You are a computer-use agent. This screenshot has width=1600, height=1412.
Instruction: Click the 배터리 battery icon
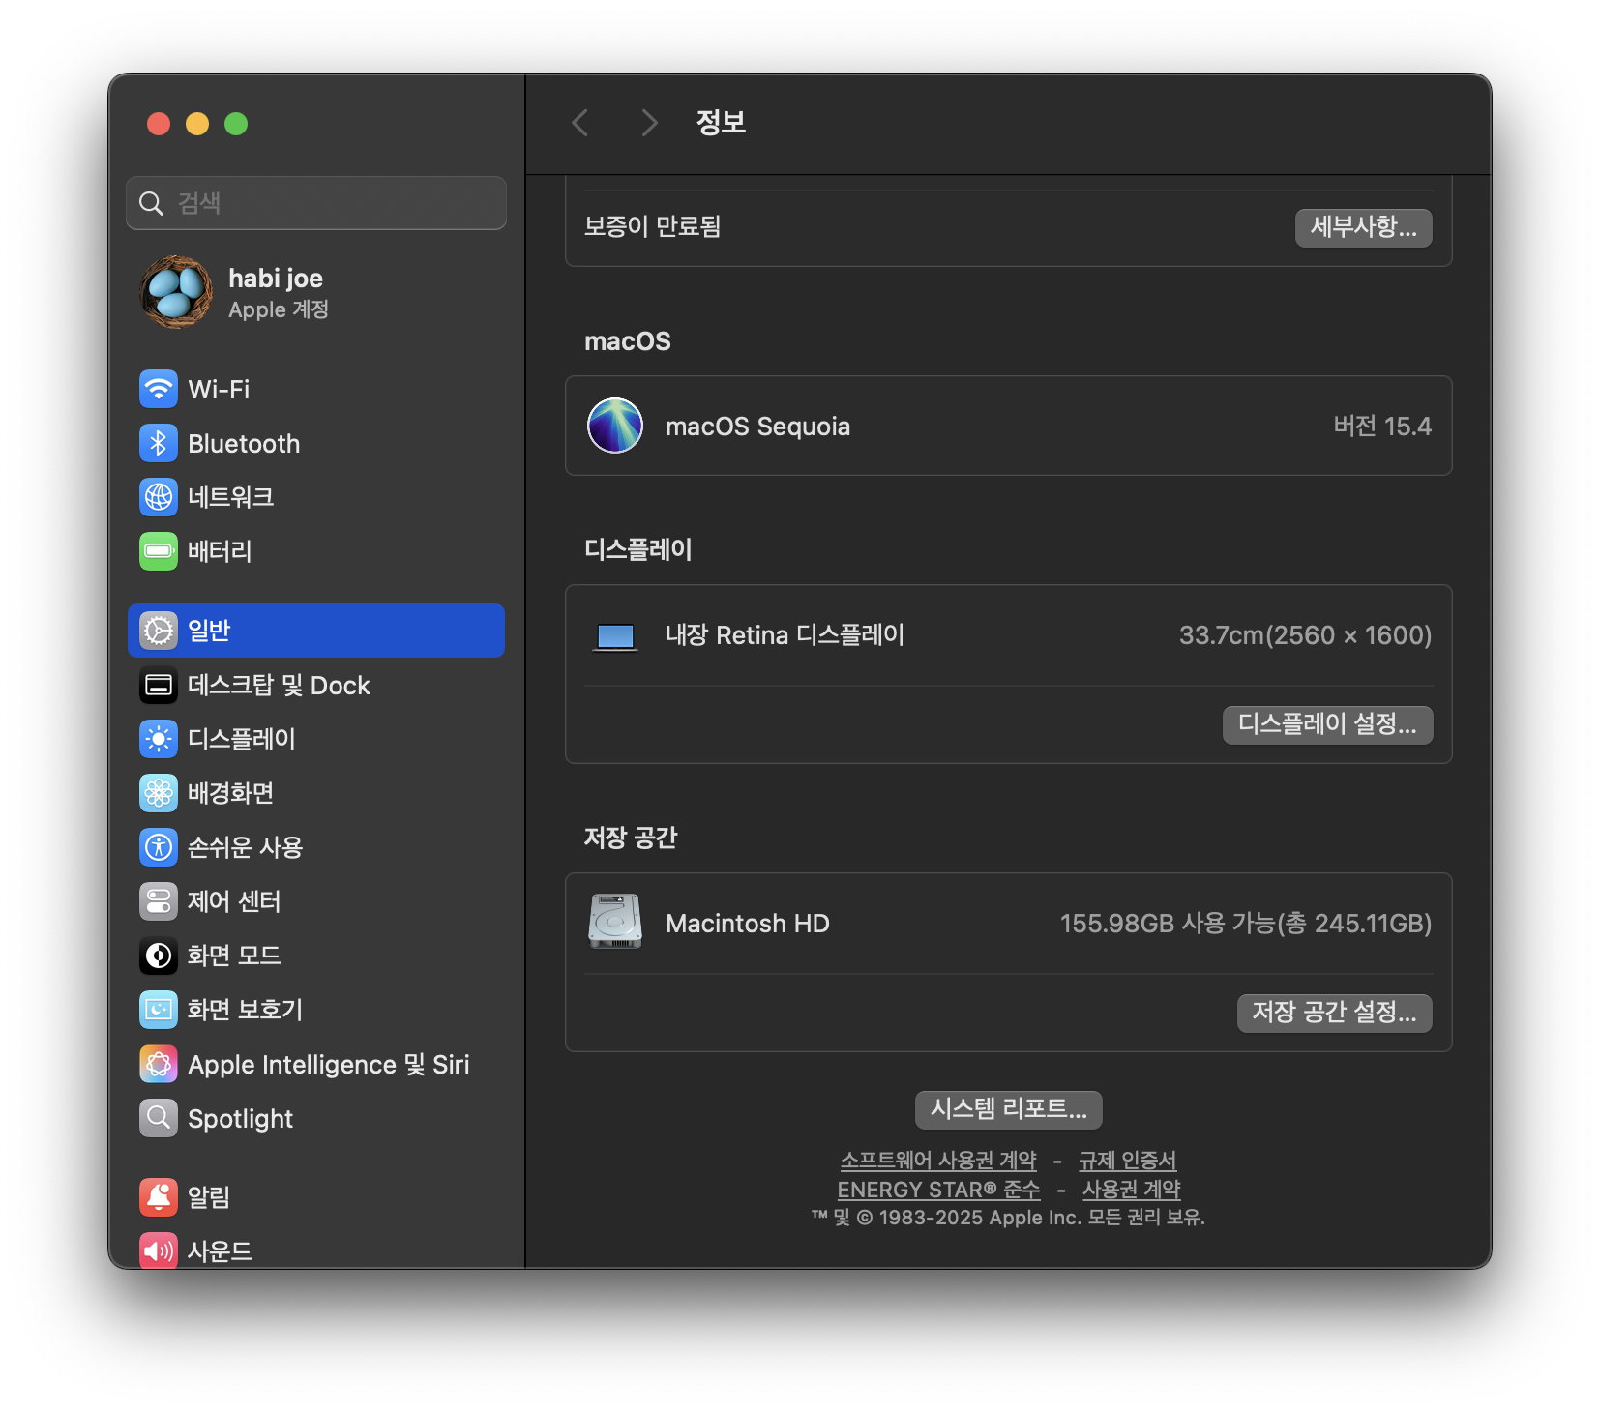click(159, 551)
